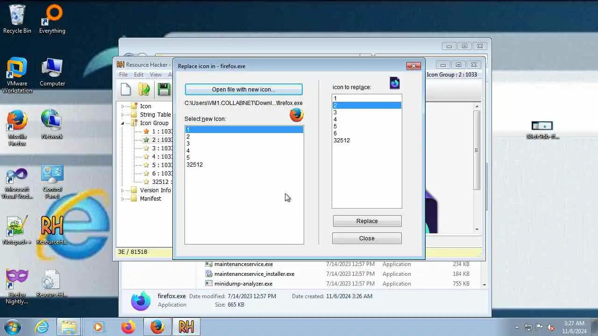Select the Everything desktop shortcut
Image resolution: width=598 pixels, height=336 pixels.
click(52, 19)
